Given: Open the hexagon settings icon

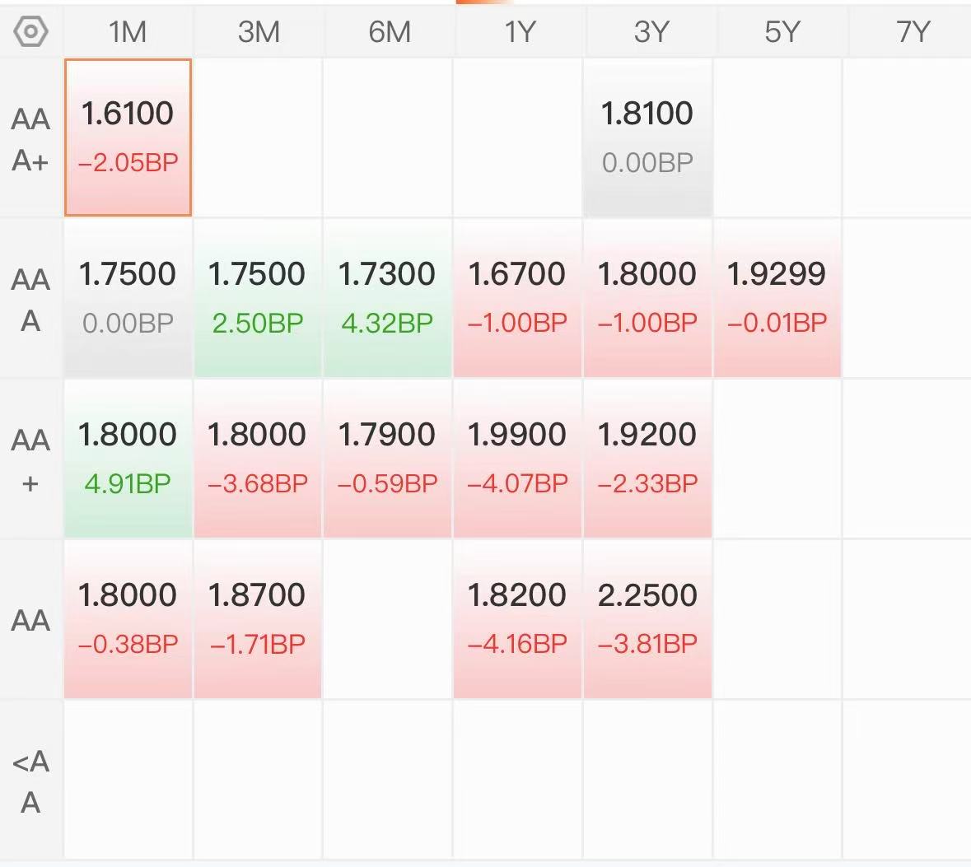Looking at the screenshot, I should coord(30,31).
